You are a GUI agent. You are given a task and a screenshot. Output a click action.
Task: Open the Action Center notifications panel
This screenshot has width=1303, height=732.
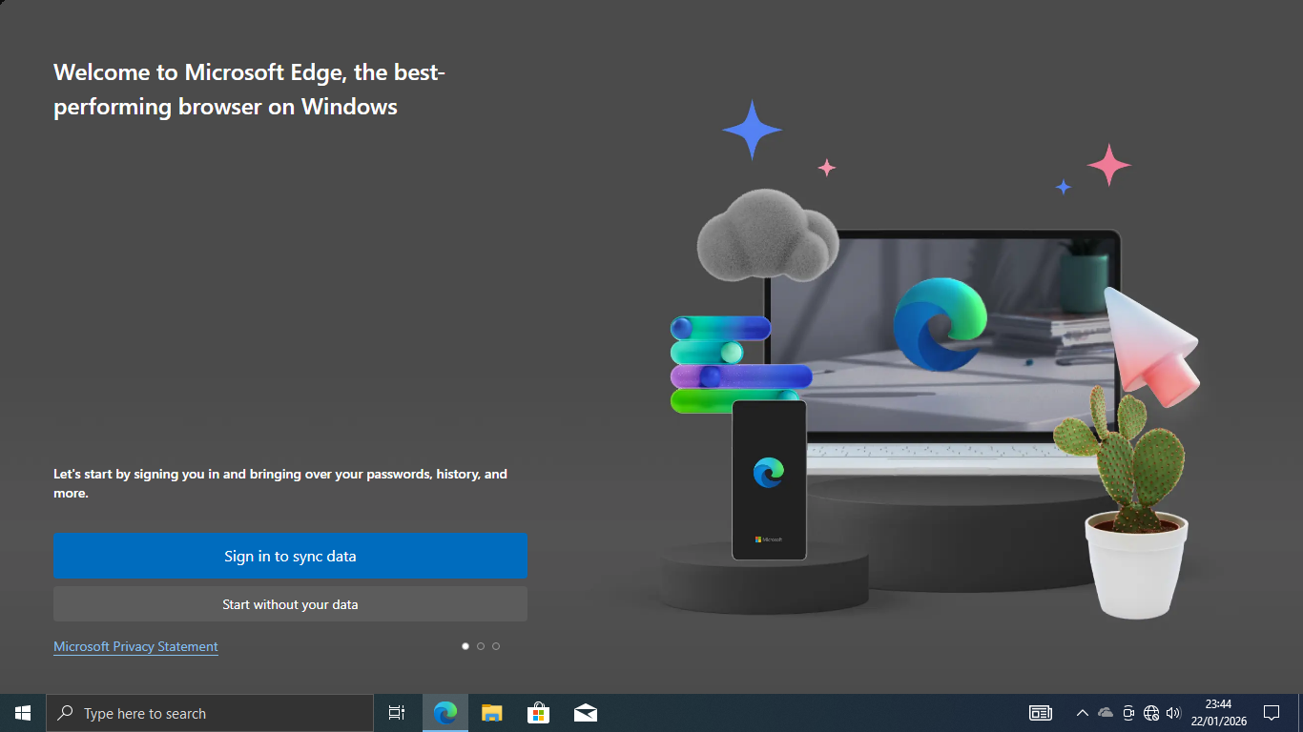(x=1271, y=713)
